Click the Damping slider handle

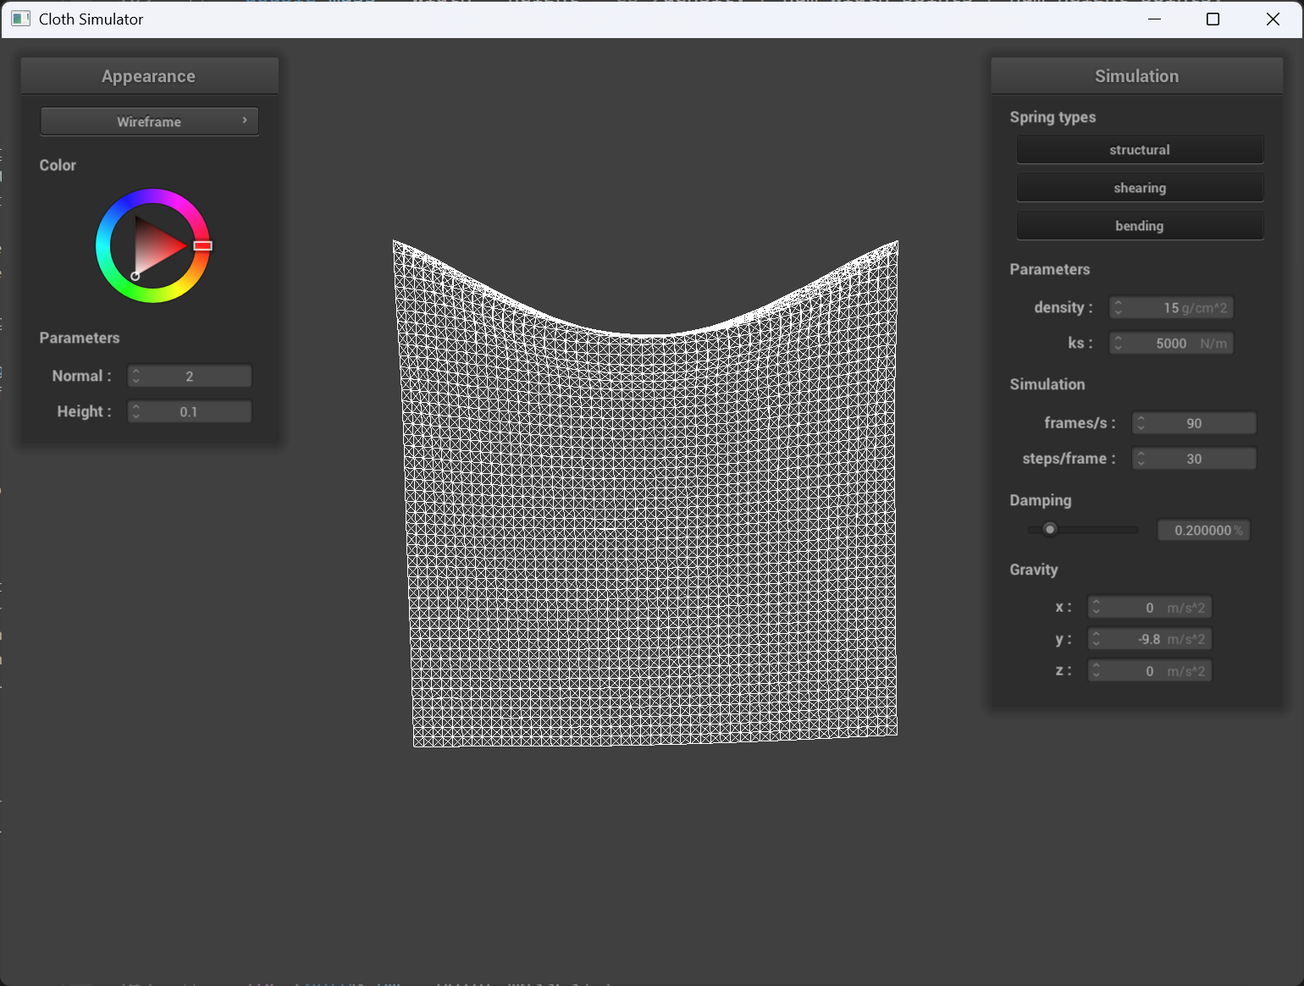[x=1050, y=530]
